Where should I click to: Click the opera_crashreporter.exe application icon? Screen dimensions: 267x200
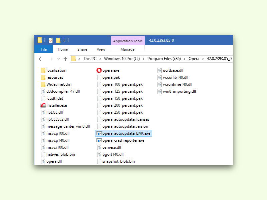pos(99,140)
